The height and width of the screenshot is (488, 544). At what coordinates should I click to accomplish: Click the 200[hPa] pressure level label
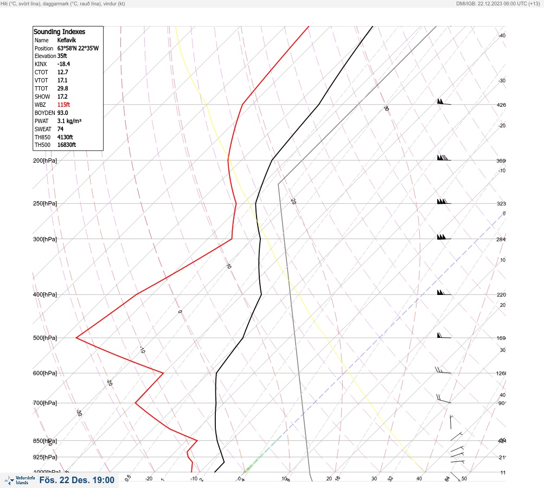[x=45, y=160]
